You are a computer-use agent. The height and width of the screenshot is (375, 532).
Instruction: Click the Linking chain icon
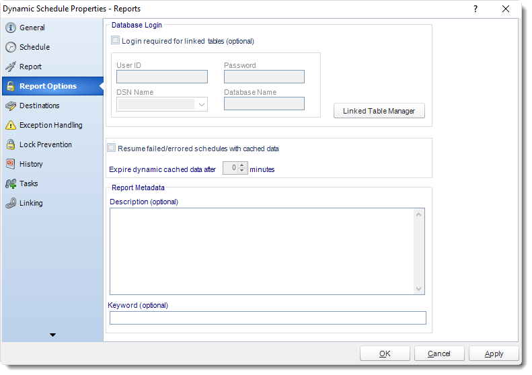pyautogui.click(x=11, y=203)
